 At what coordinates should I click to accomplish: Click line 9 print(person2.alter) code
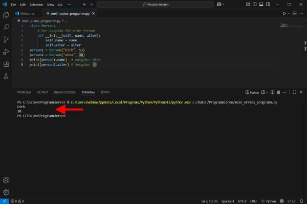tap(49, 65)
